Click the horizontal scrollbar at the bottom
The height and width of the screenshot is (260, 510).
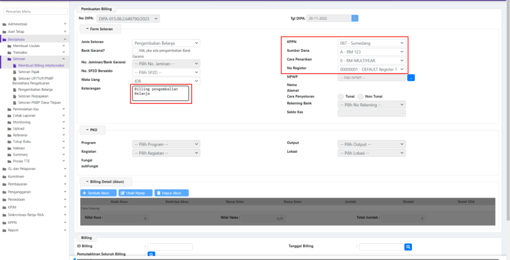(290, 258)
